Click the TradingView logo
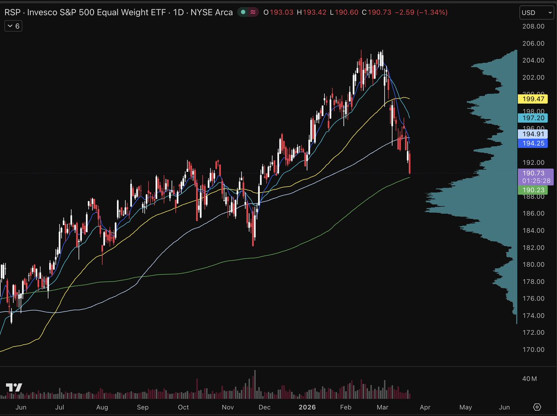This screenshot has width=557, height=416. point(14,387)
